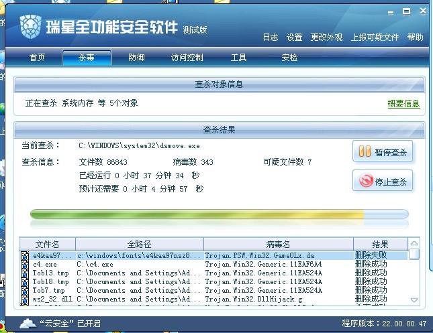The width and height of the screenshot is (433, 333).
Task: Sort results by 文件名 column header
Action: click(x=47, y=244)
